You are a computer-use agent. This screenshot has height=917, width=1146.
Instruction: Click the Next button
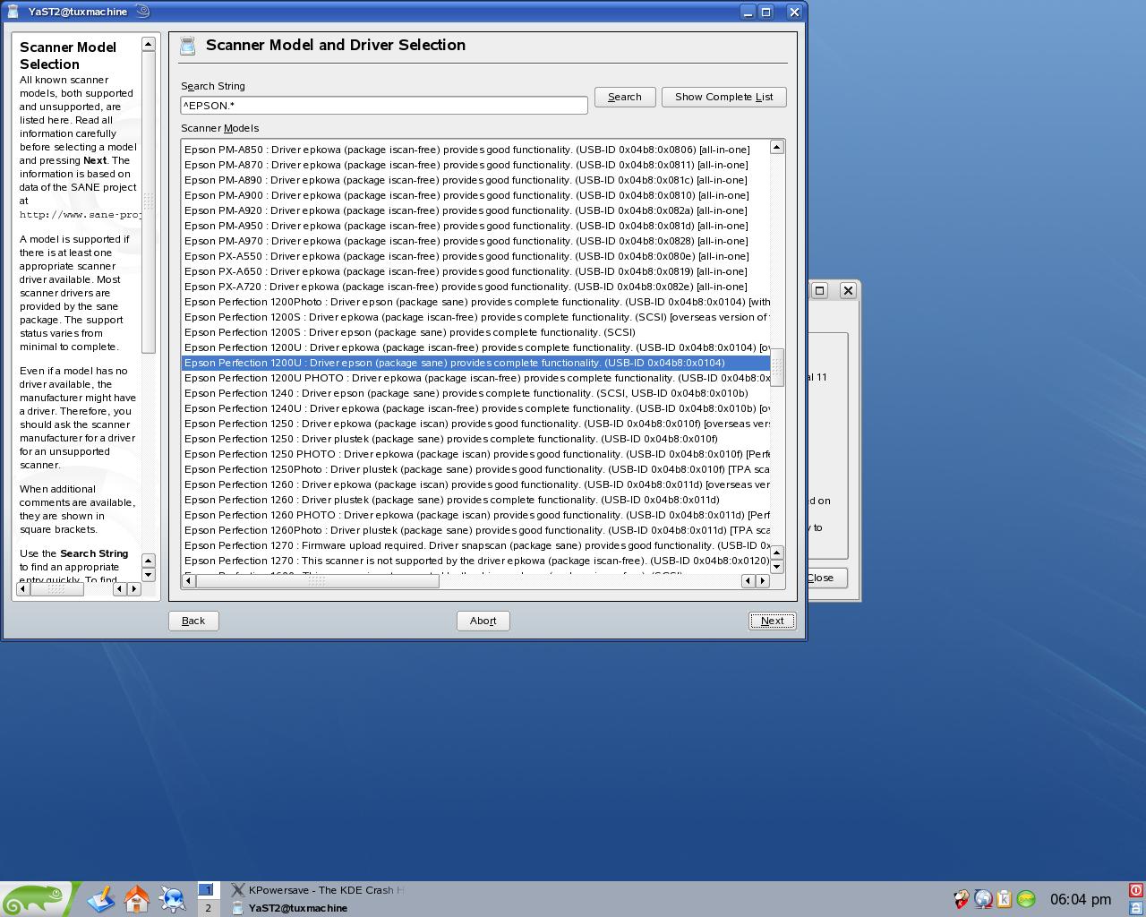click(x=772, y=621)
